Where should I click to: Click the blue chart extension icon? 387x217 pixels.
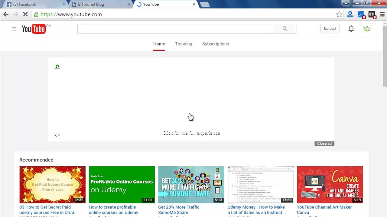coord(361,14)
